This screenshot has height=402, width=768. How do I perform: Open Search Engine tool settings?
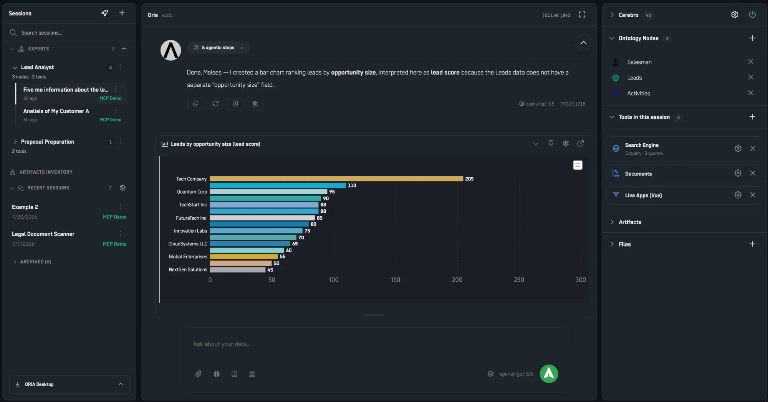click(738, 148)
